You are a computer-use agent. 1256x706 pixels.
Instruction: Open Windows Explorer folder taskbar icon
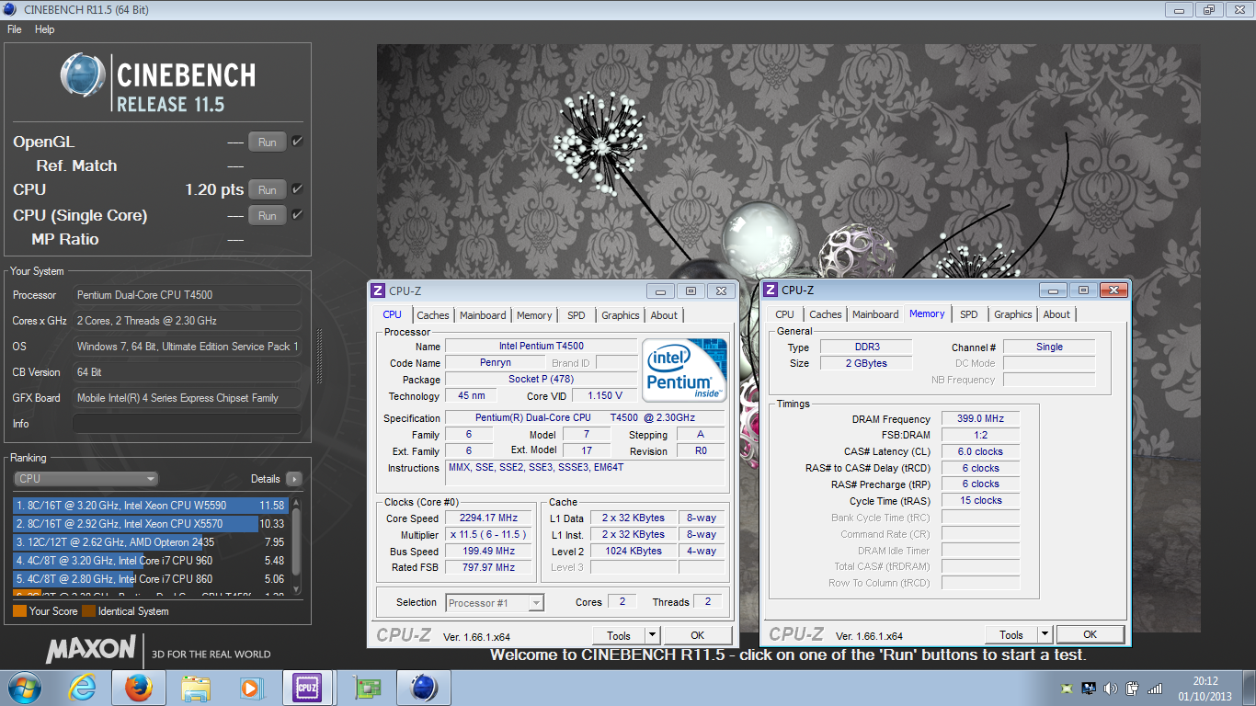coord(195,688)
